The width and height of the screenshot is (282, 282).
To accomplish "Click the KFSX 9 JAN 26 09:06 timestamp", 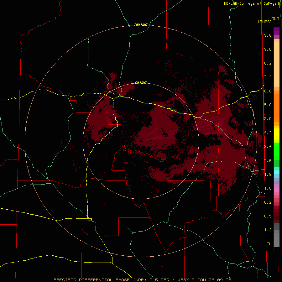I will click(204, 280).
